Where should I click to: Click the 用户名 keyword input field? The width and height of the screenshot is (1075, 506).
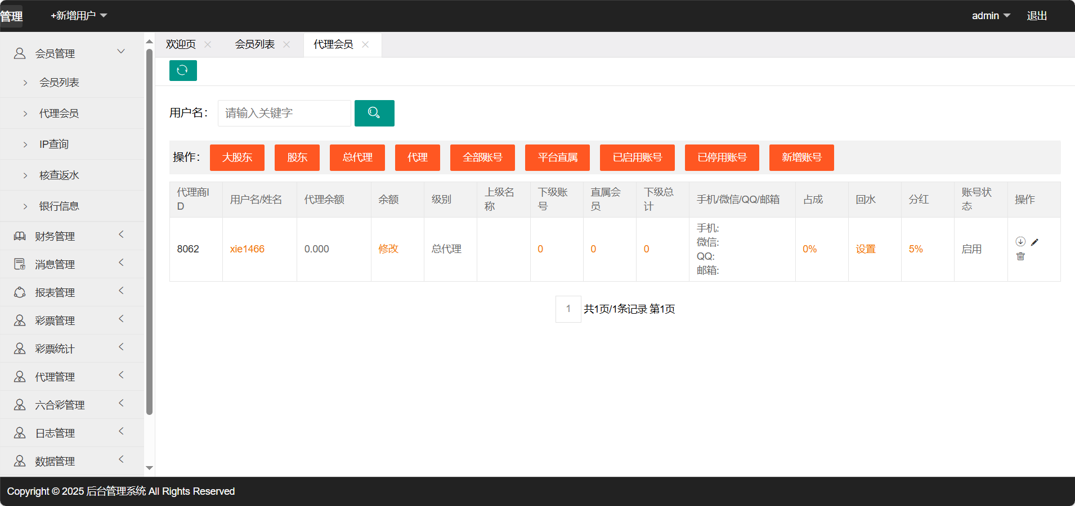(284, 113)
